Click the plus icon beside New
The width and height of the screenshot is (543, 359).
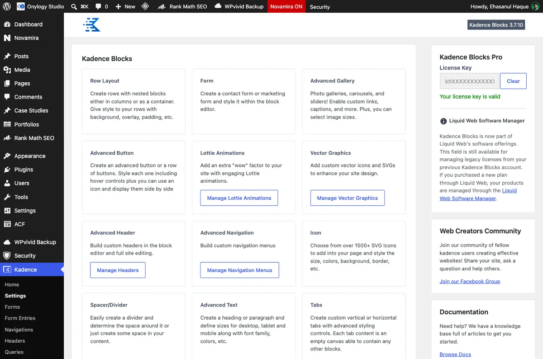(118, 7)
